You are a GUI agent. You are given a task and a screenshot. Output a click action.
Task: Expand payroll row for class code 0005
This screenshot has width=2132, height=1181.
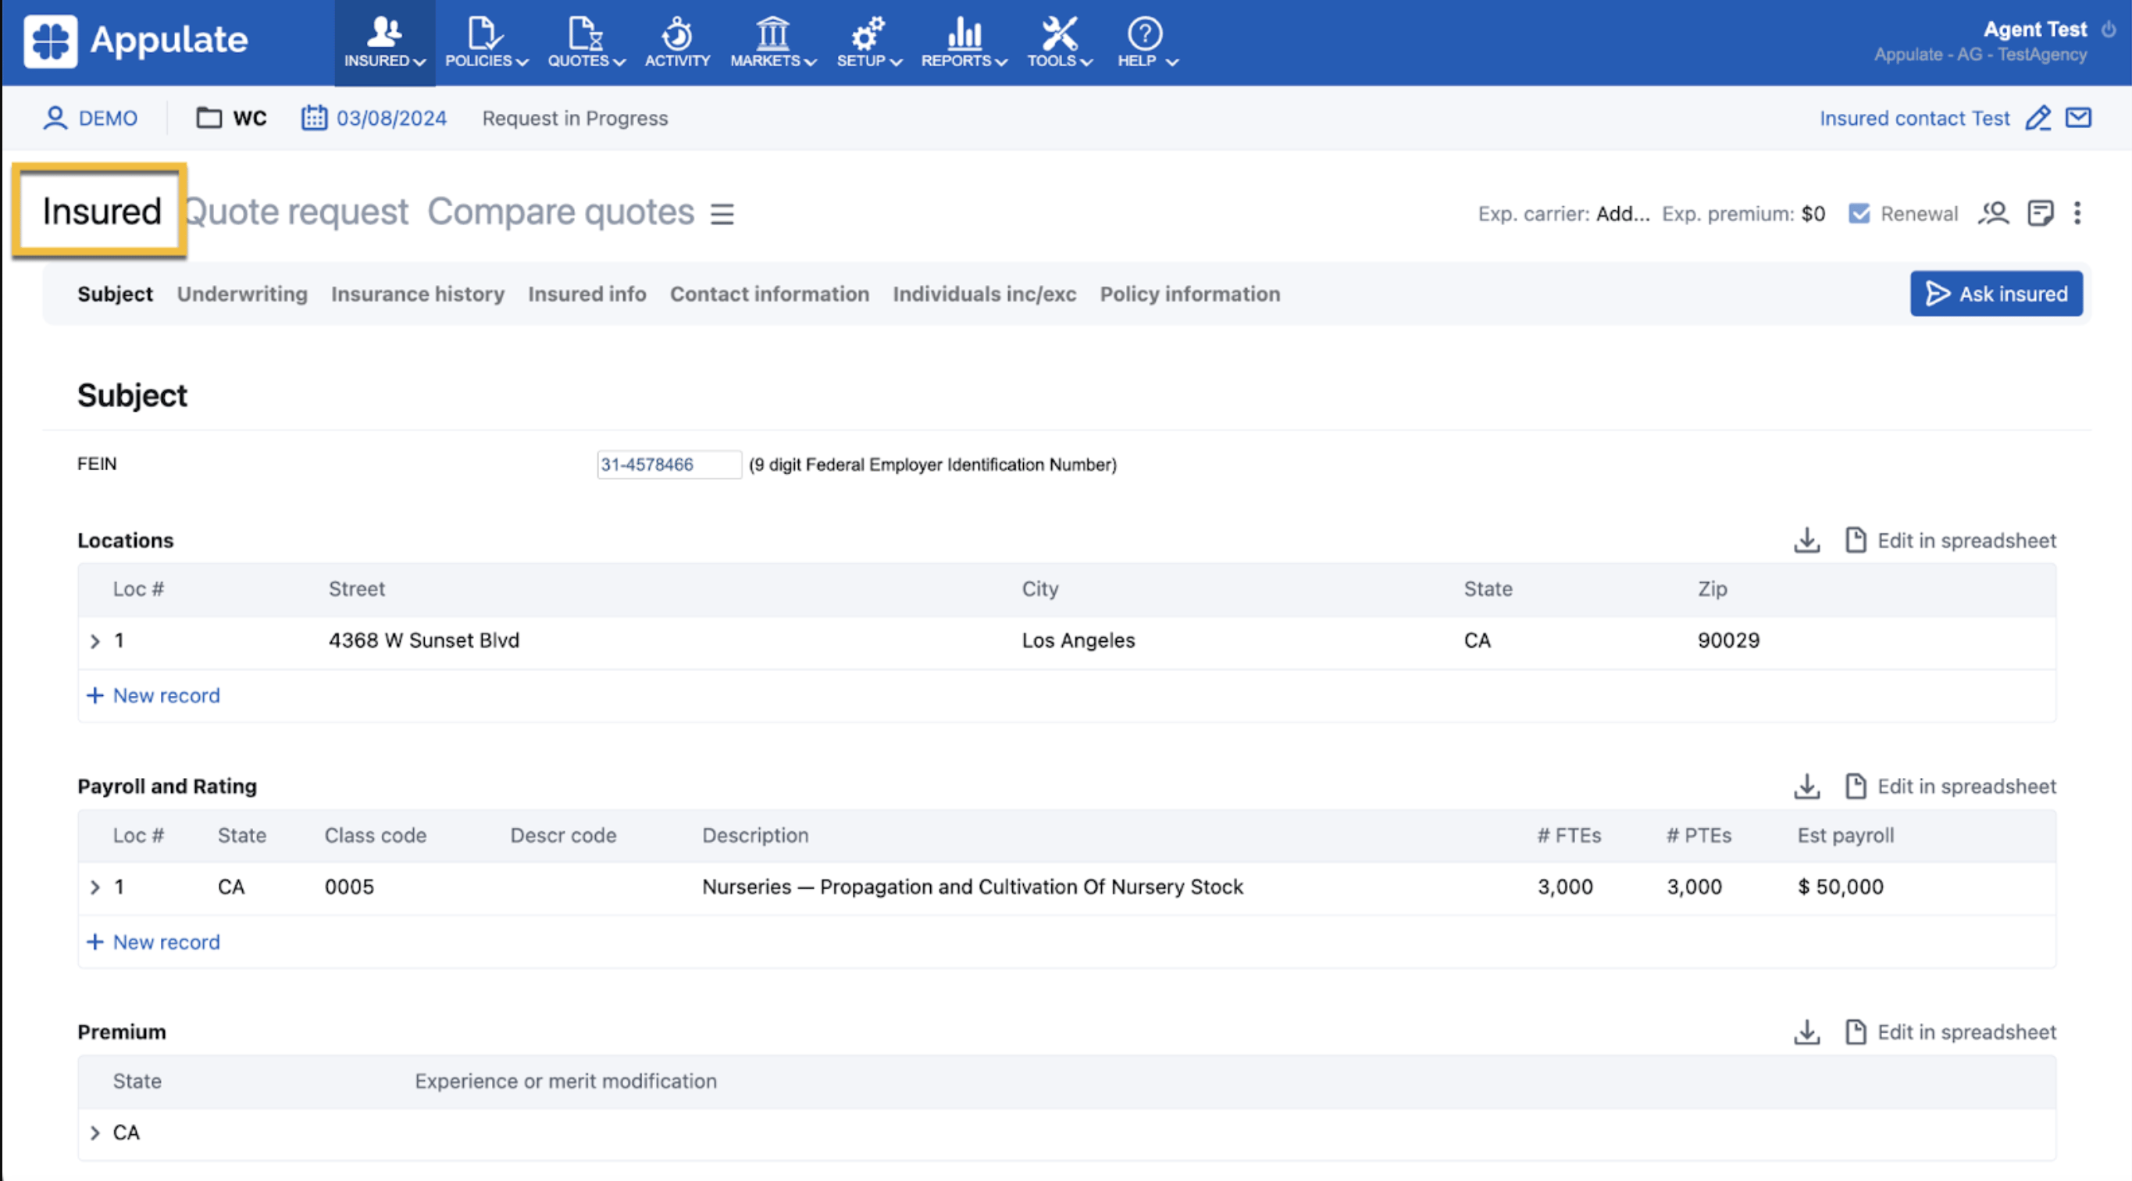(94, 887)
